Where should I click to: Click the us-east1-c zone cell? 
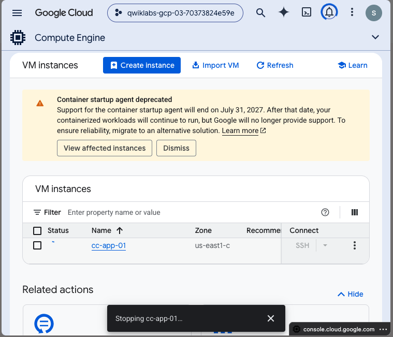click(x=212, y=245)
